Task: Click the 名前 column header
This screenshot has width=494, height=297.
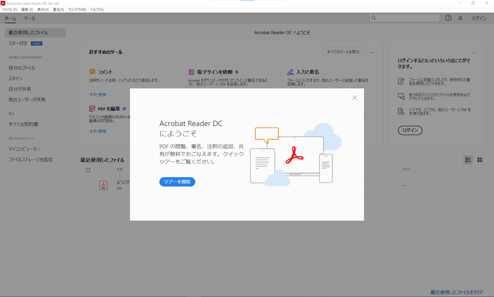Action: (120, 169)
